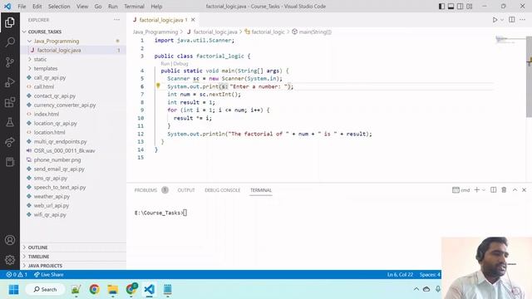This screenshot has height=299, width=532.
Task: Toggle the secondary side bar layout
Action: pyautogui.click(x=460, y=7)
